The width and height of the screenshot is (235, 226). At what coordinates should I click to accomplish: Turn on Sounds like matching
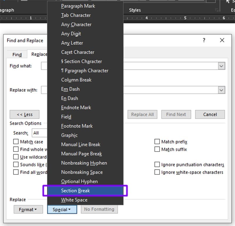tap(16, 164)
